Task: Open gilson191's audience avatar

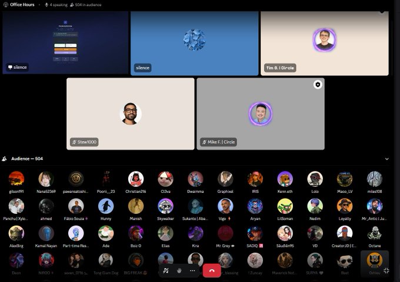Action: click(x=16, y=179)
